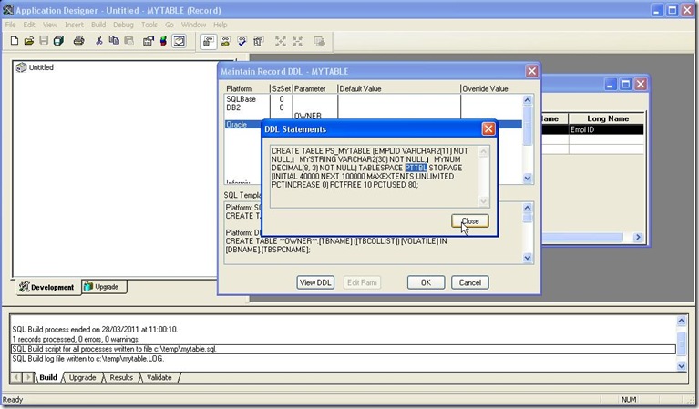Select the Edit Display checkmark icon

point(242,41)
